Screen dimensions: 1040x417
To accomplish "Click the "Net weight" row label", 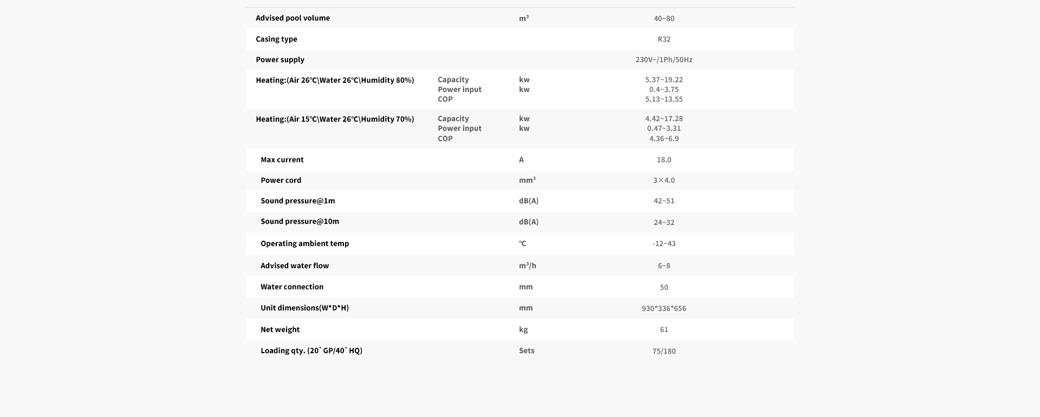I will coord(280,329).
